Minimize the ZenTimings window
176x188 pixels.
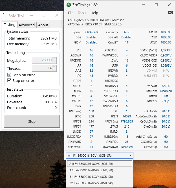point(143,5)
